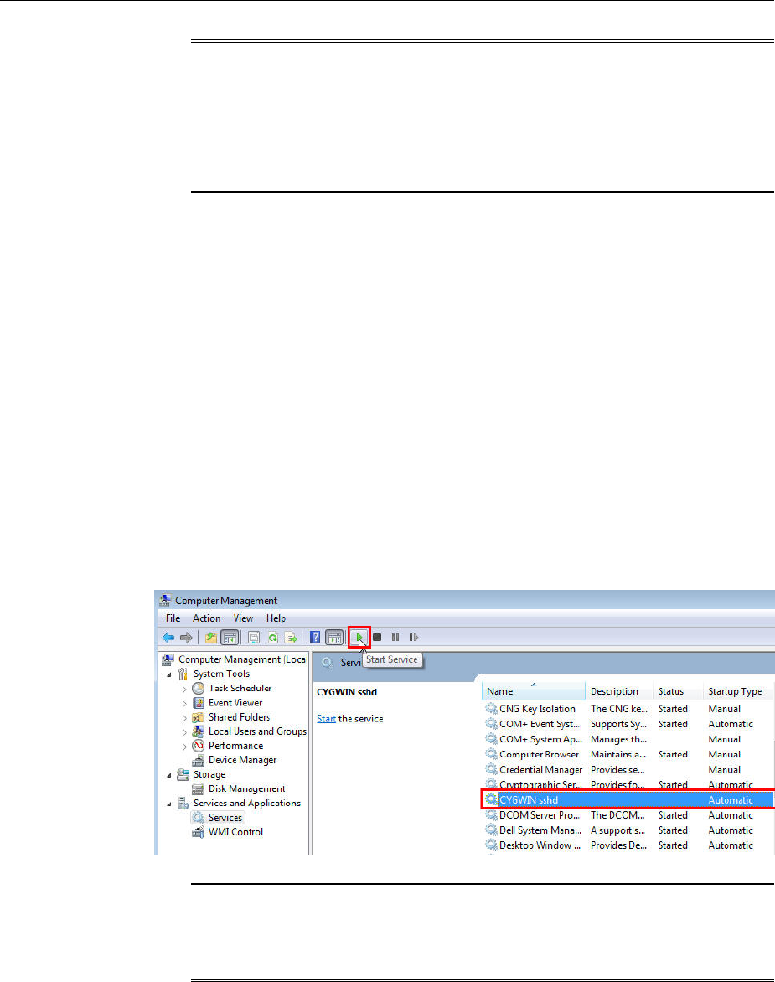Viewport: 775px width, 982px height.
Task: Click the Back arrow in the toolbar
Action: click(168, 638)
